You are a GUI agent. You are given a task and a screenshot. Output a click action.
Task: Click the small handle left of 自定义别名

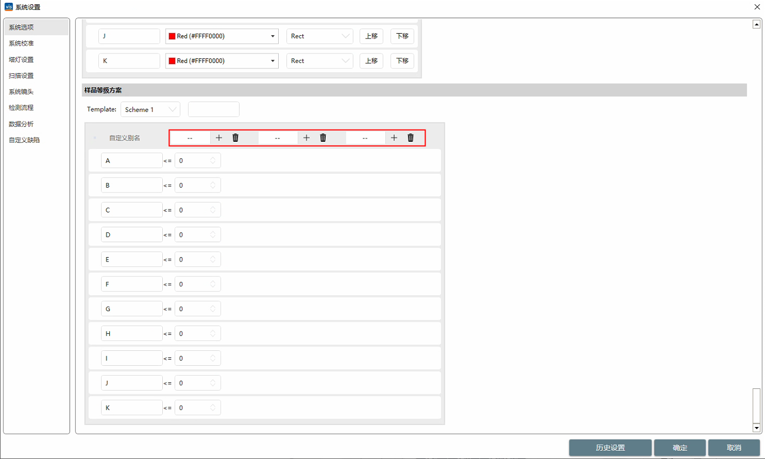click(95, 138)
